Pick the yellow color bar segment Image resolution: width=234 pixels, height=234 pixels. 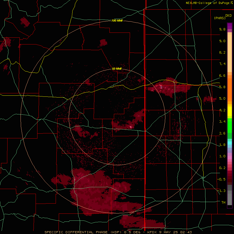click(230, 111)
